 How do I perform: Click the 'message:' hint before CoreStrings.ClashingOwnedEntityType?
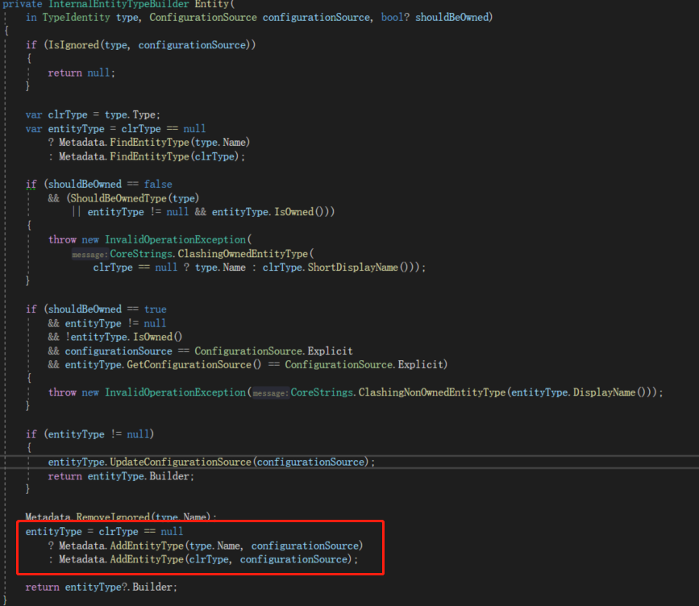click(x=89, y=255)
